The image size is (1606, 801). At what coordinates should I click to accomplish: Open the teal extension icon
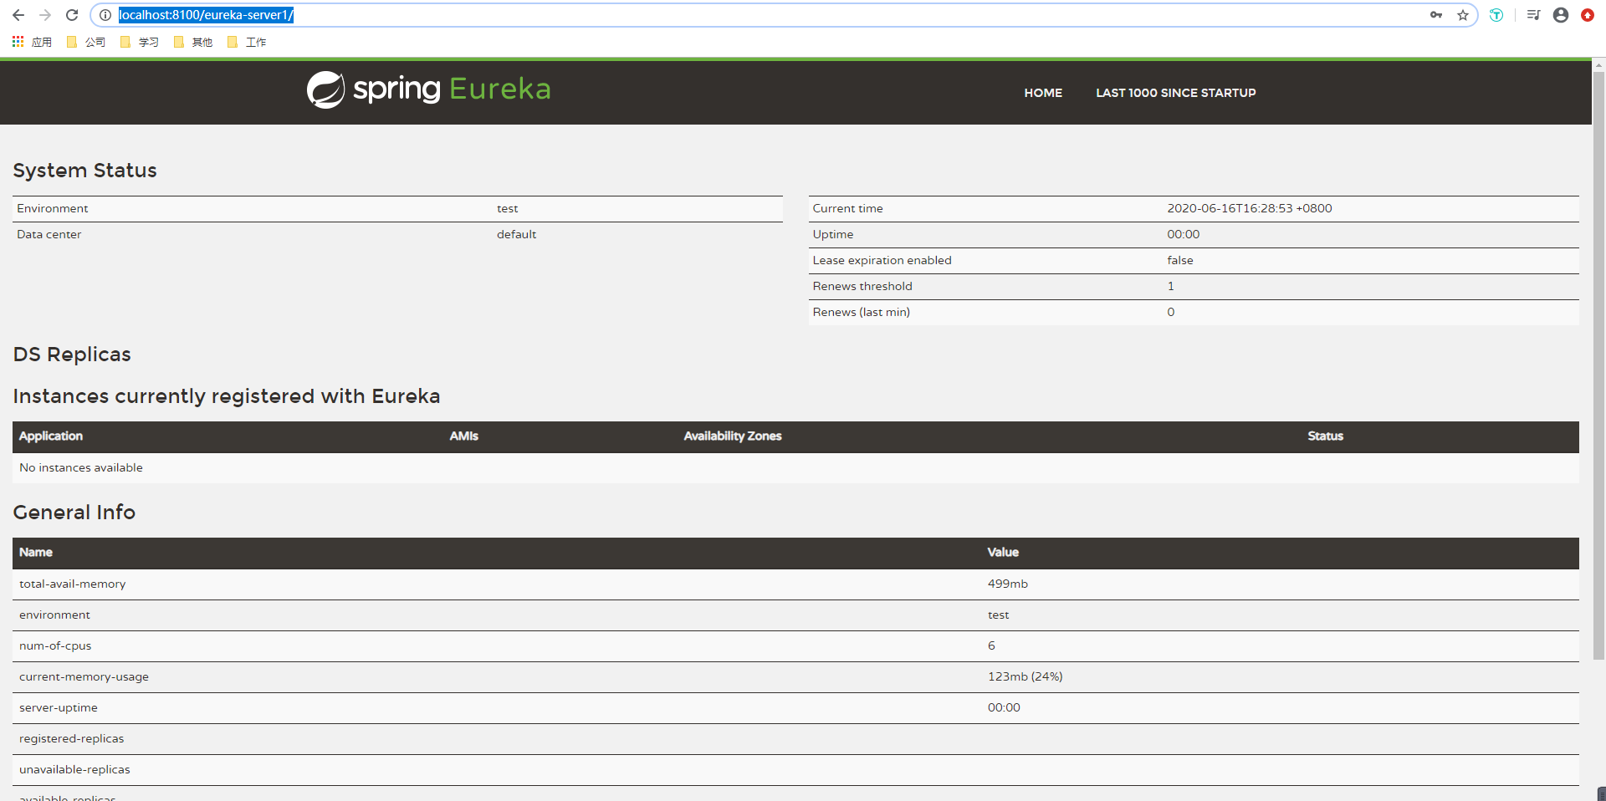click(x=1496, y=15)
